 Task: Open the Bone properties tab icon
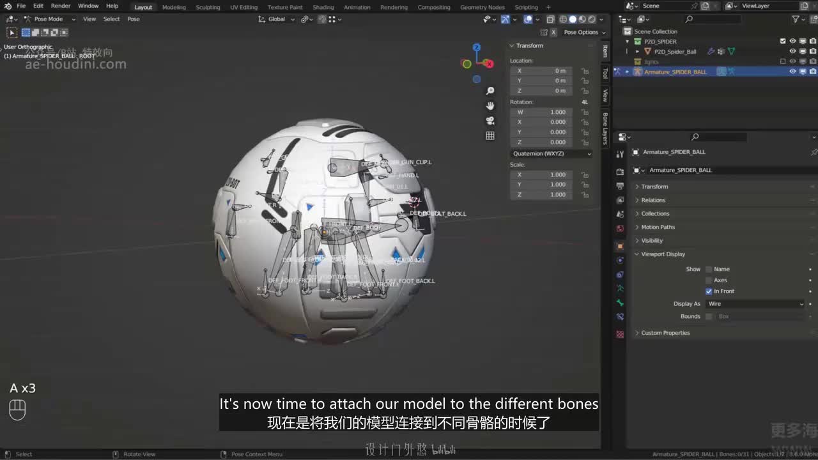620,303
